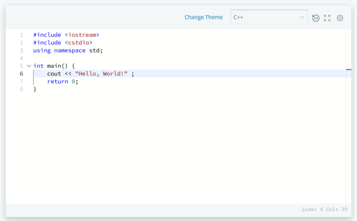The height and width of the screenshot is (221, 357).
Task: Click the Line and Col status indicator
Action: 324,209
